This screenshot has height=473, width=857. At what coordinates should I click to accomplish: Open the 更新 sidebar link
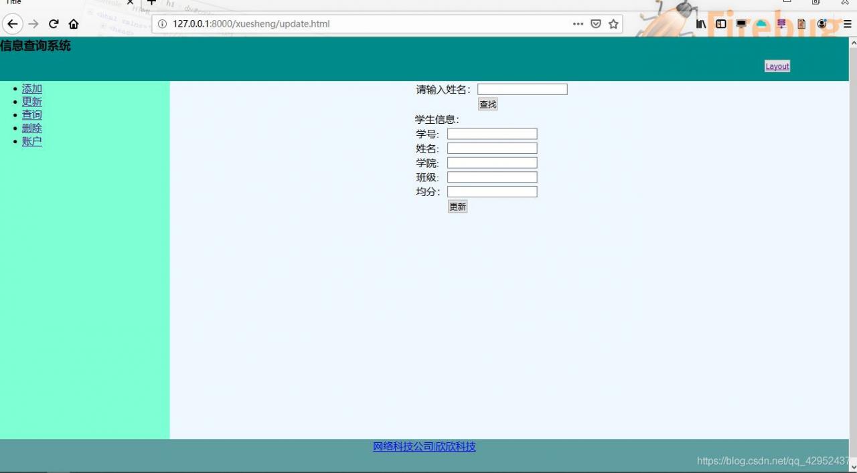pyautogui.click(x=32, y=102)
